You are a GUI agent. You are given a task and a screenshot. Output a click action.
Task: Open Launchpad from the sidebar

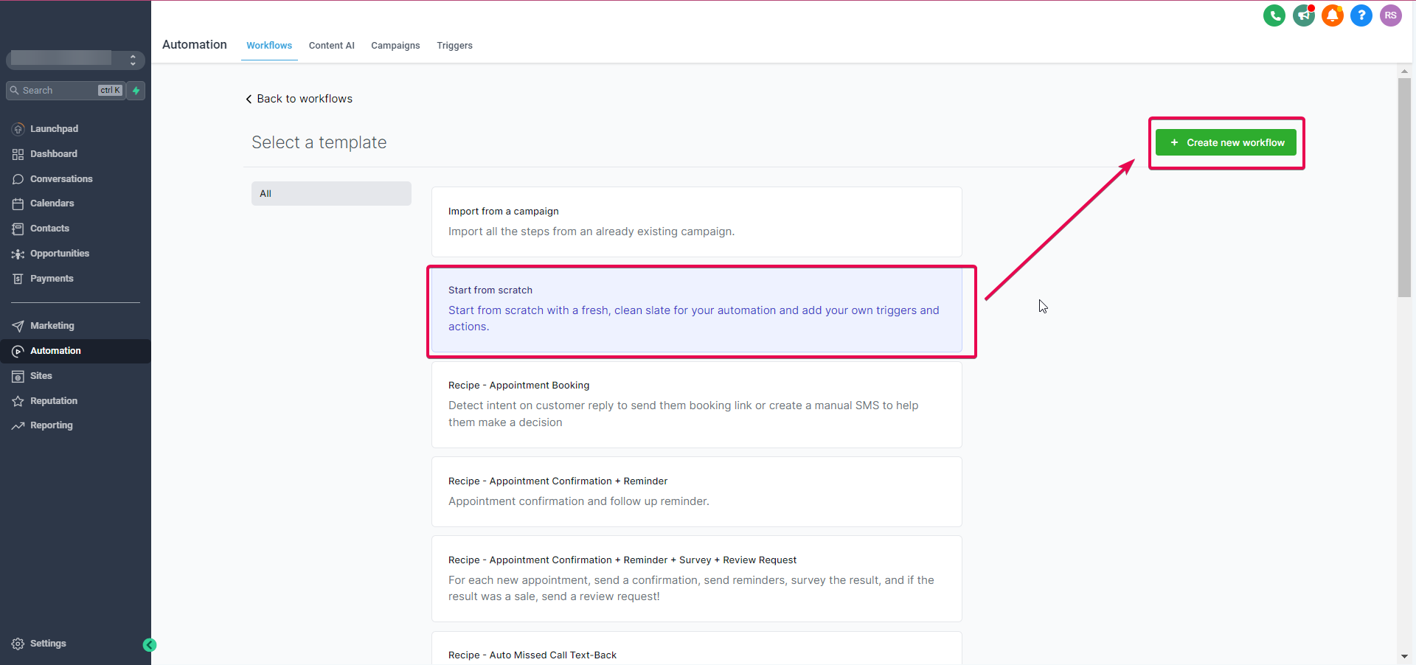pyautogui.click(x=54, y=129)
